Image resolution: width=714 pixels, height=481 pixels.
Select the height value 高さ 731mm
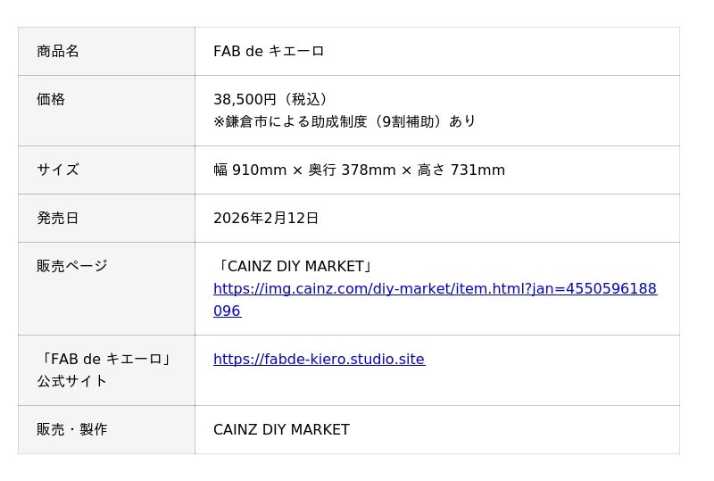[461, 170]
